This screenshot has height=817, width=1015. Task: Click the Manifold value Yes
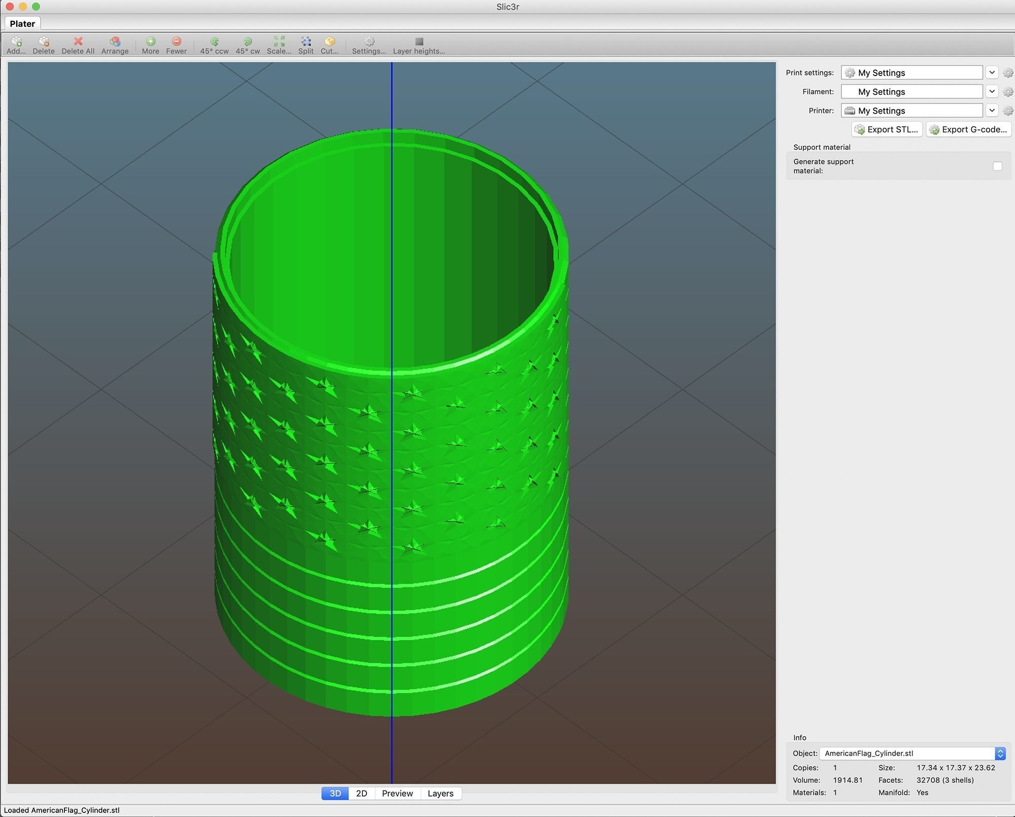click(x=922, y=793)
